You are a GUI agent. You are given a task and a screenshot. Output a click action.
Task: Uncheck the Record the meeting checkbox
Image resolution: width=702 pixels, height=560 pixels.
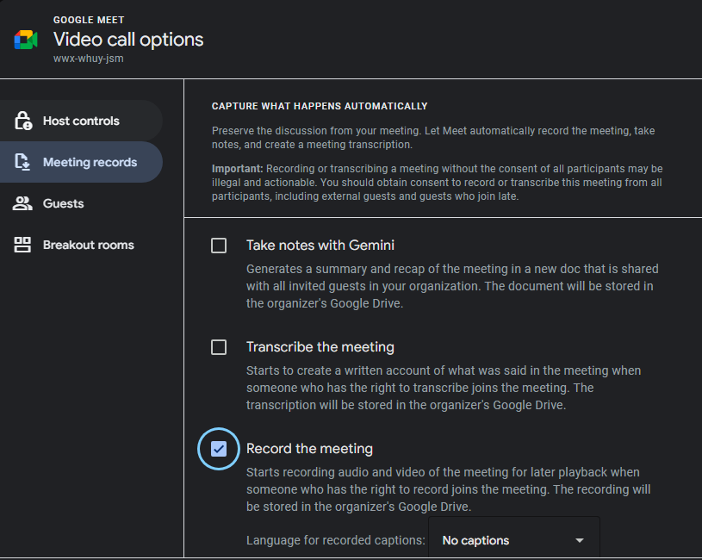[219, 449]
